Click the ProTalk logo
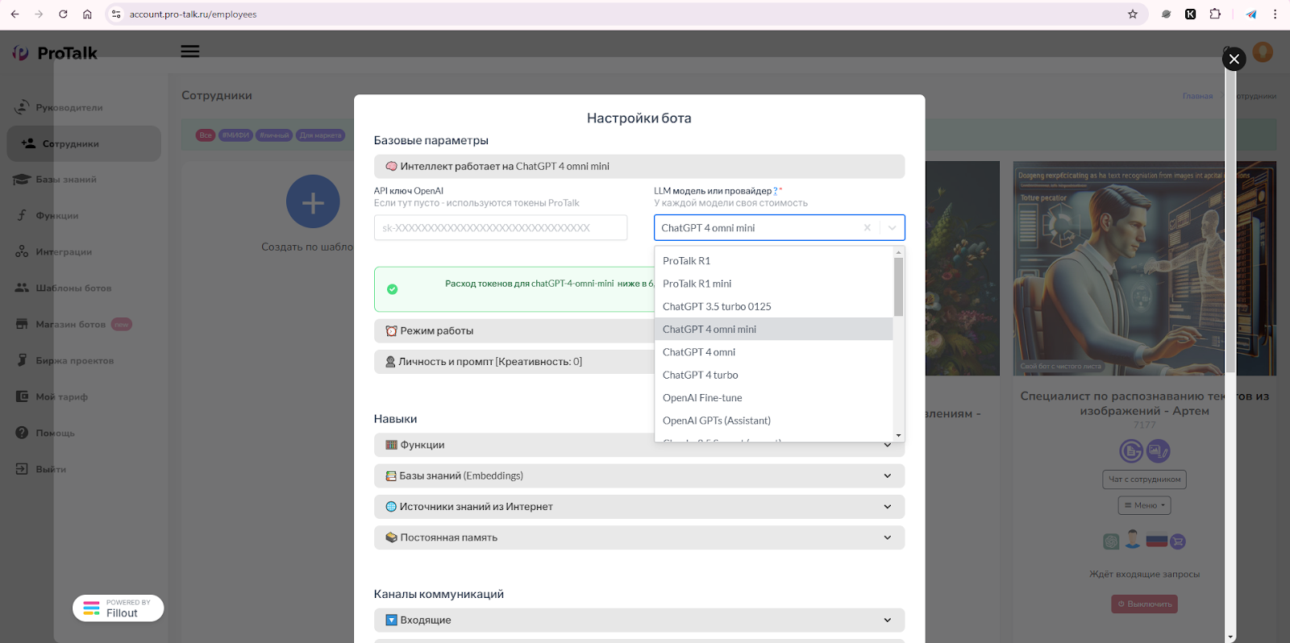Viewport: 1290px width, 643px height. [x=55, y=53]
